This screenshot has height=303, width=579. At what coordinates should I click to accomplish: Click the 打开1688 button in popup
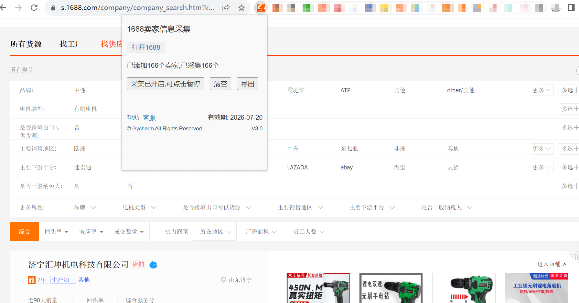pos(146,47)
